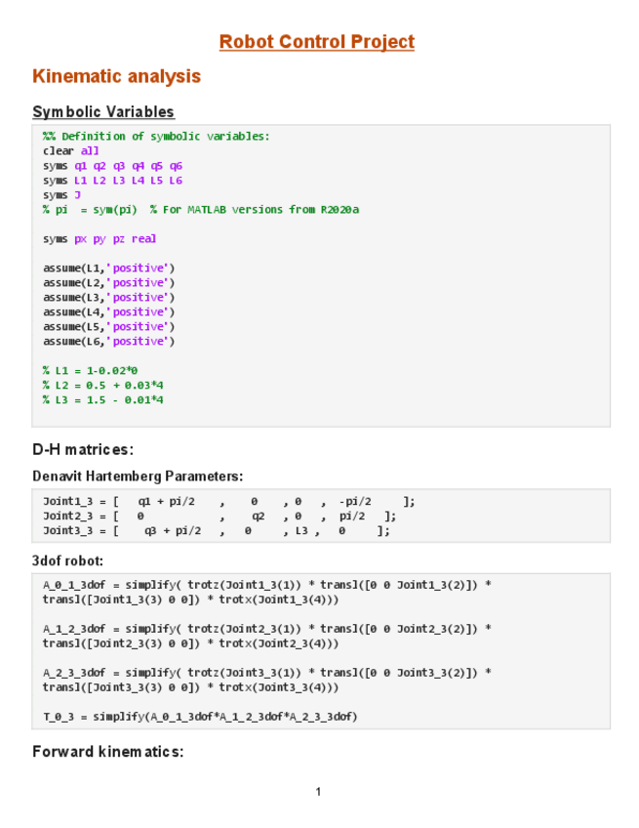Select the Symbolic Variables heading

coord(102,112)
